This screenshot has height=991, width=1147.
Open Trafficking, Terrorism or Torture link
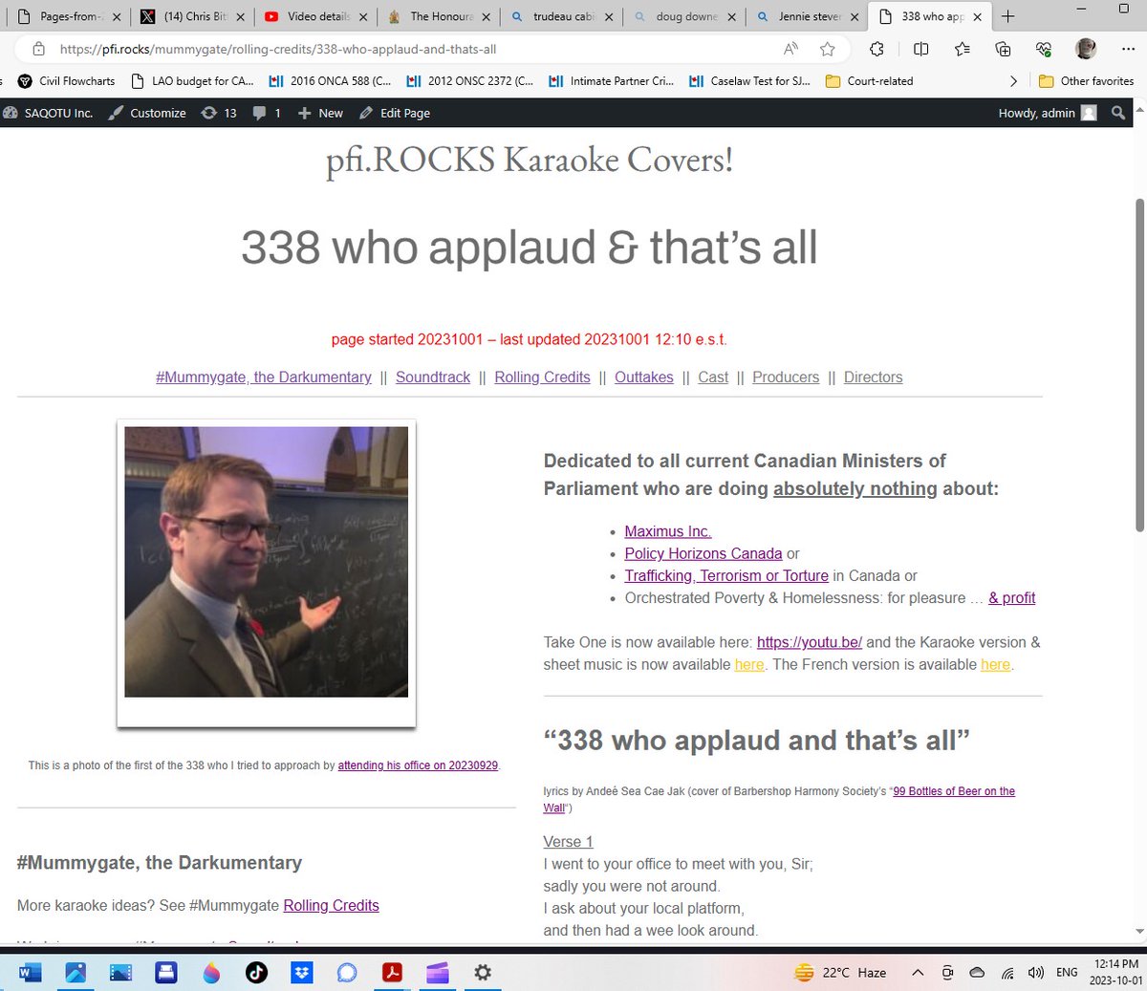click(726, 575)
